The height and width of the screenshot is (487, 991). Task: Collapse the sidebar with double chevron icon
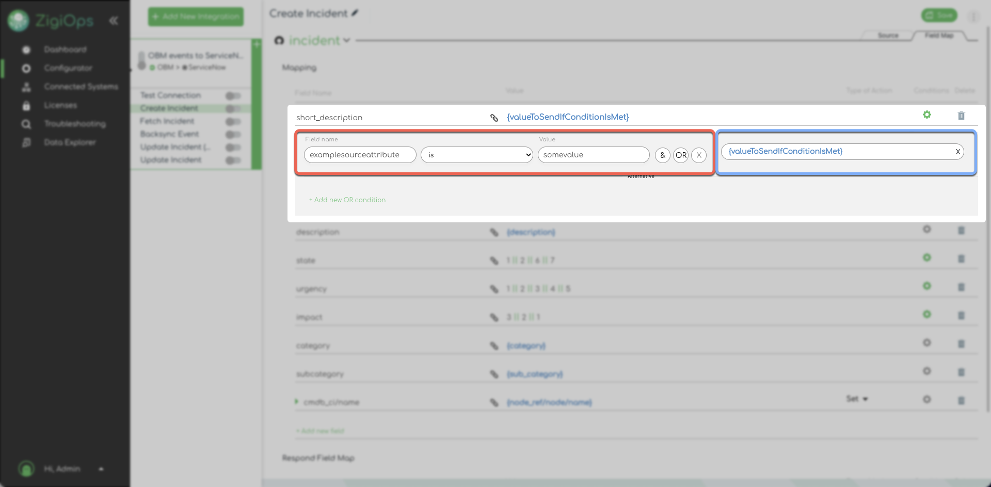point(114,21)
